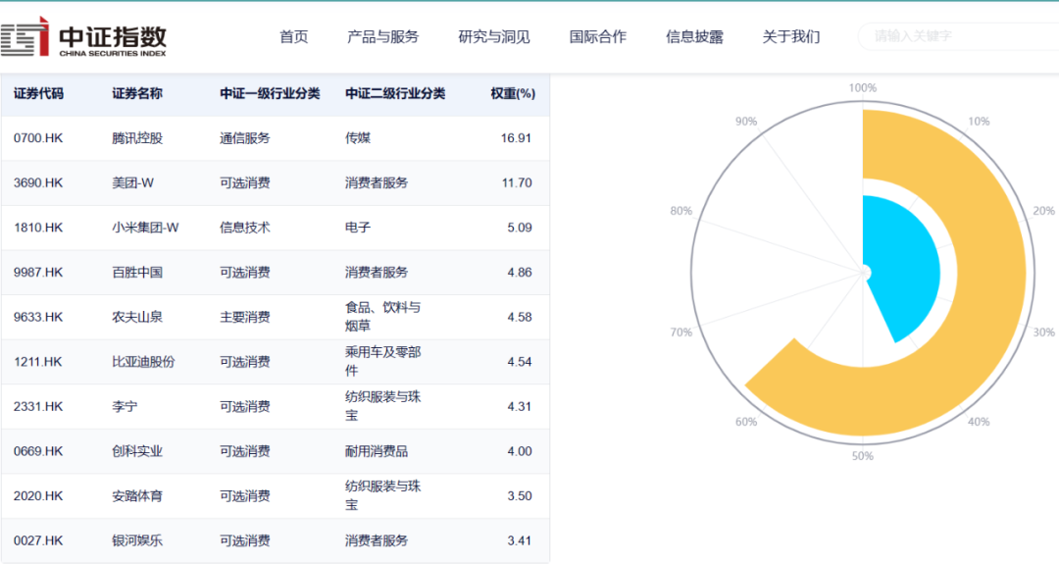The image size is (1059, 564).
Task: Click the 银河娱乐 security name
Action: [x=137, y=540]
